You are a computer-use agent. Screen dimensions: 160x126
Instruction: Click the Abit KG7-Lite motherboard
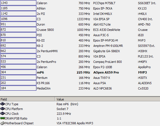(102, 24)
